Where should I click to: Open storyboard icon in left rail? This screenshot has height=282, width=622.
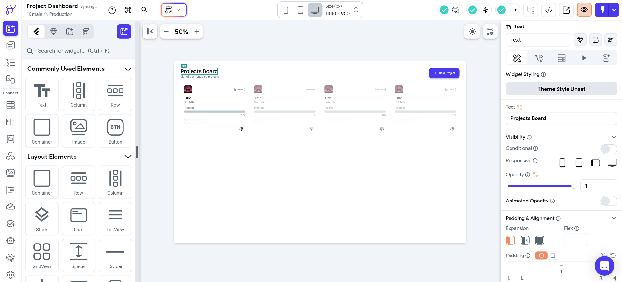[x=10, y=79]
